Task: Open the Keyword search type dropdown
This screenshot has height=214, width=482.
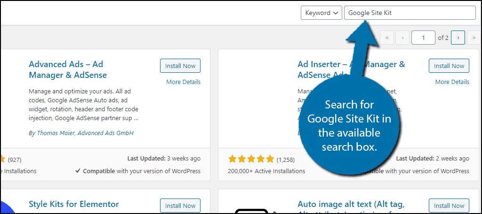Action: click(x=321, y=13)
